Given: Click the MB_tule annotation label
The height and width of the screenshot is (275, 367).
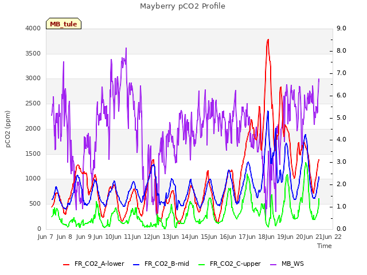Looking at the screenshot, I should point(64,24).
